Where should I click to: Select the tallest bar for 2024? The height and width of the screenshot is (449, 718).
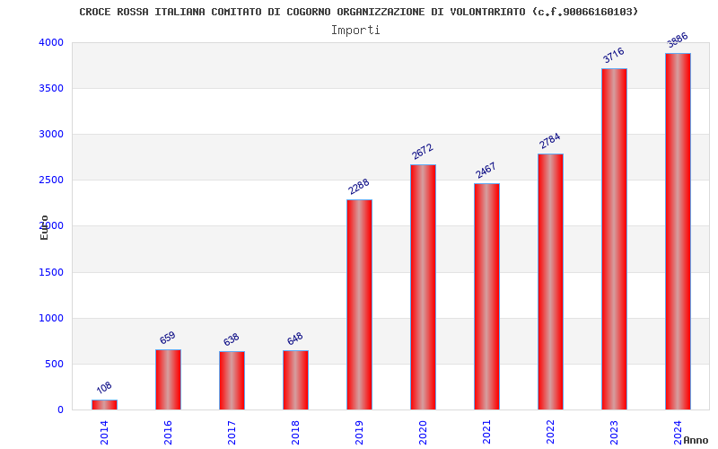click(679, 232)
